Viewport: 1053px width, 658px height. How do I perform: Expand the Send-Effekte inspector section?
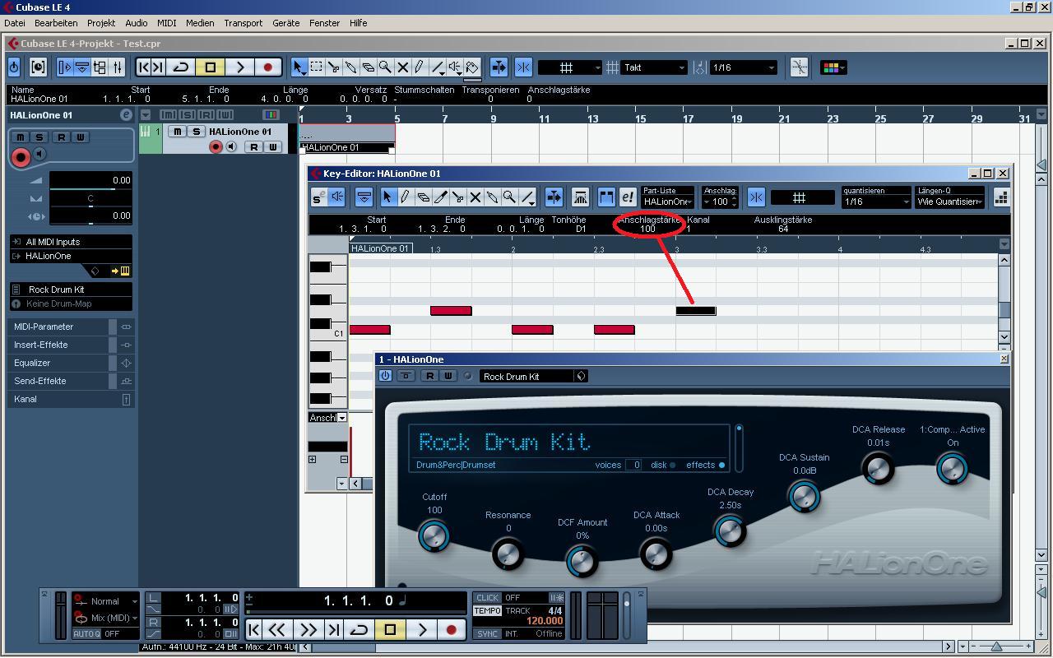71,381
